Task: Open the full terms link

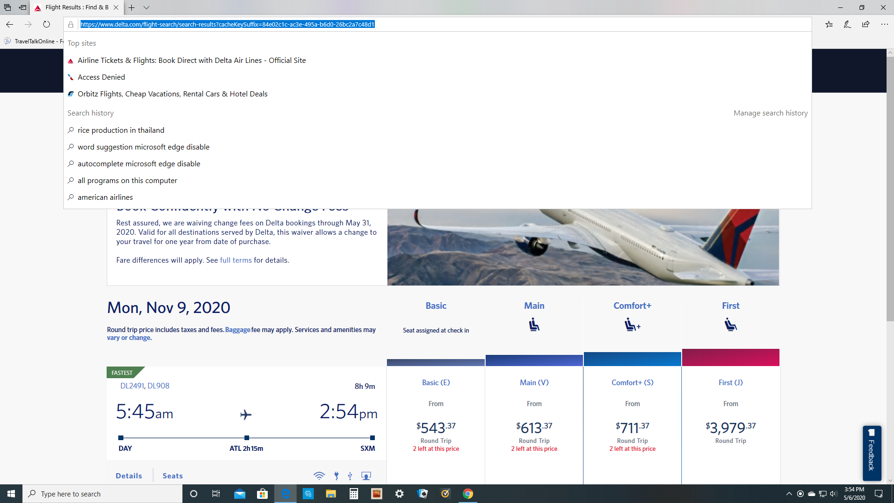Action: pyautogui.click(x=236, y=260)
